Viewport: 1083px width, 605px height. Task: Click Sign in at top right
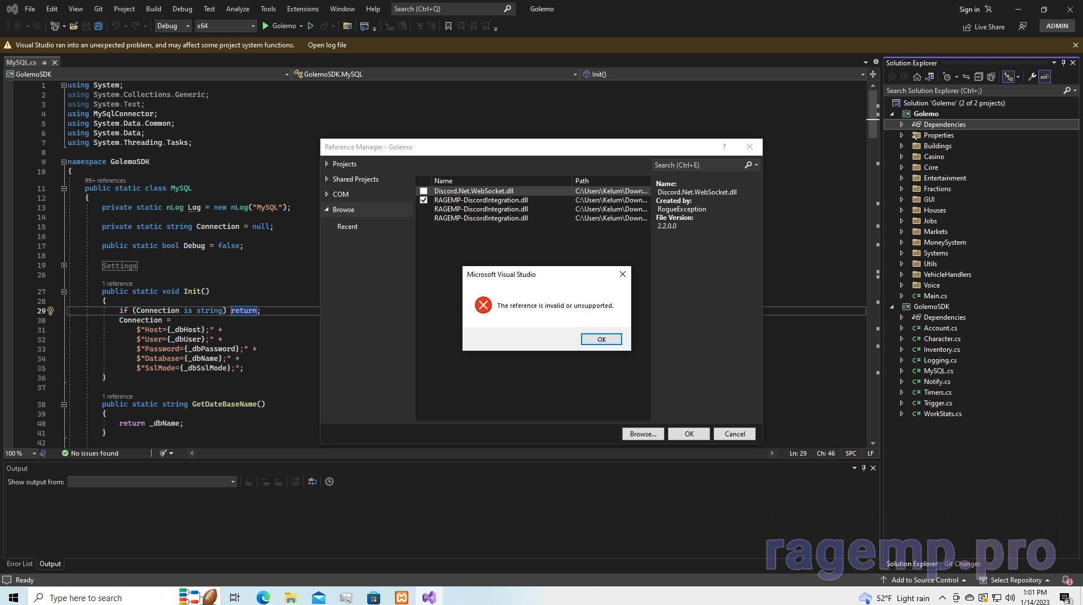969,10
